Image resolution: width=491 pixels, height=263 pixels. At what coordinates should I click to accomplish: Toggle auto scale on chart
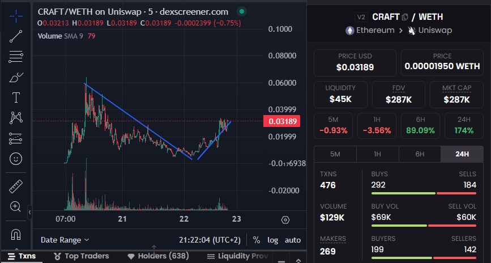[292, 240]
